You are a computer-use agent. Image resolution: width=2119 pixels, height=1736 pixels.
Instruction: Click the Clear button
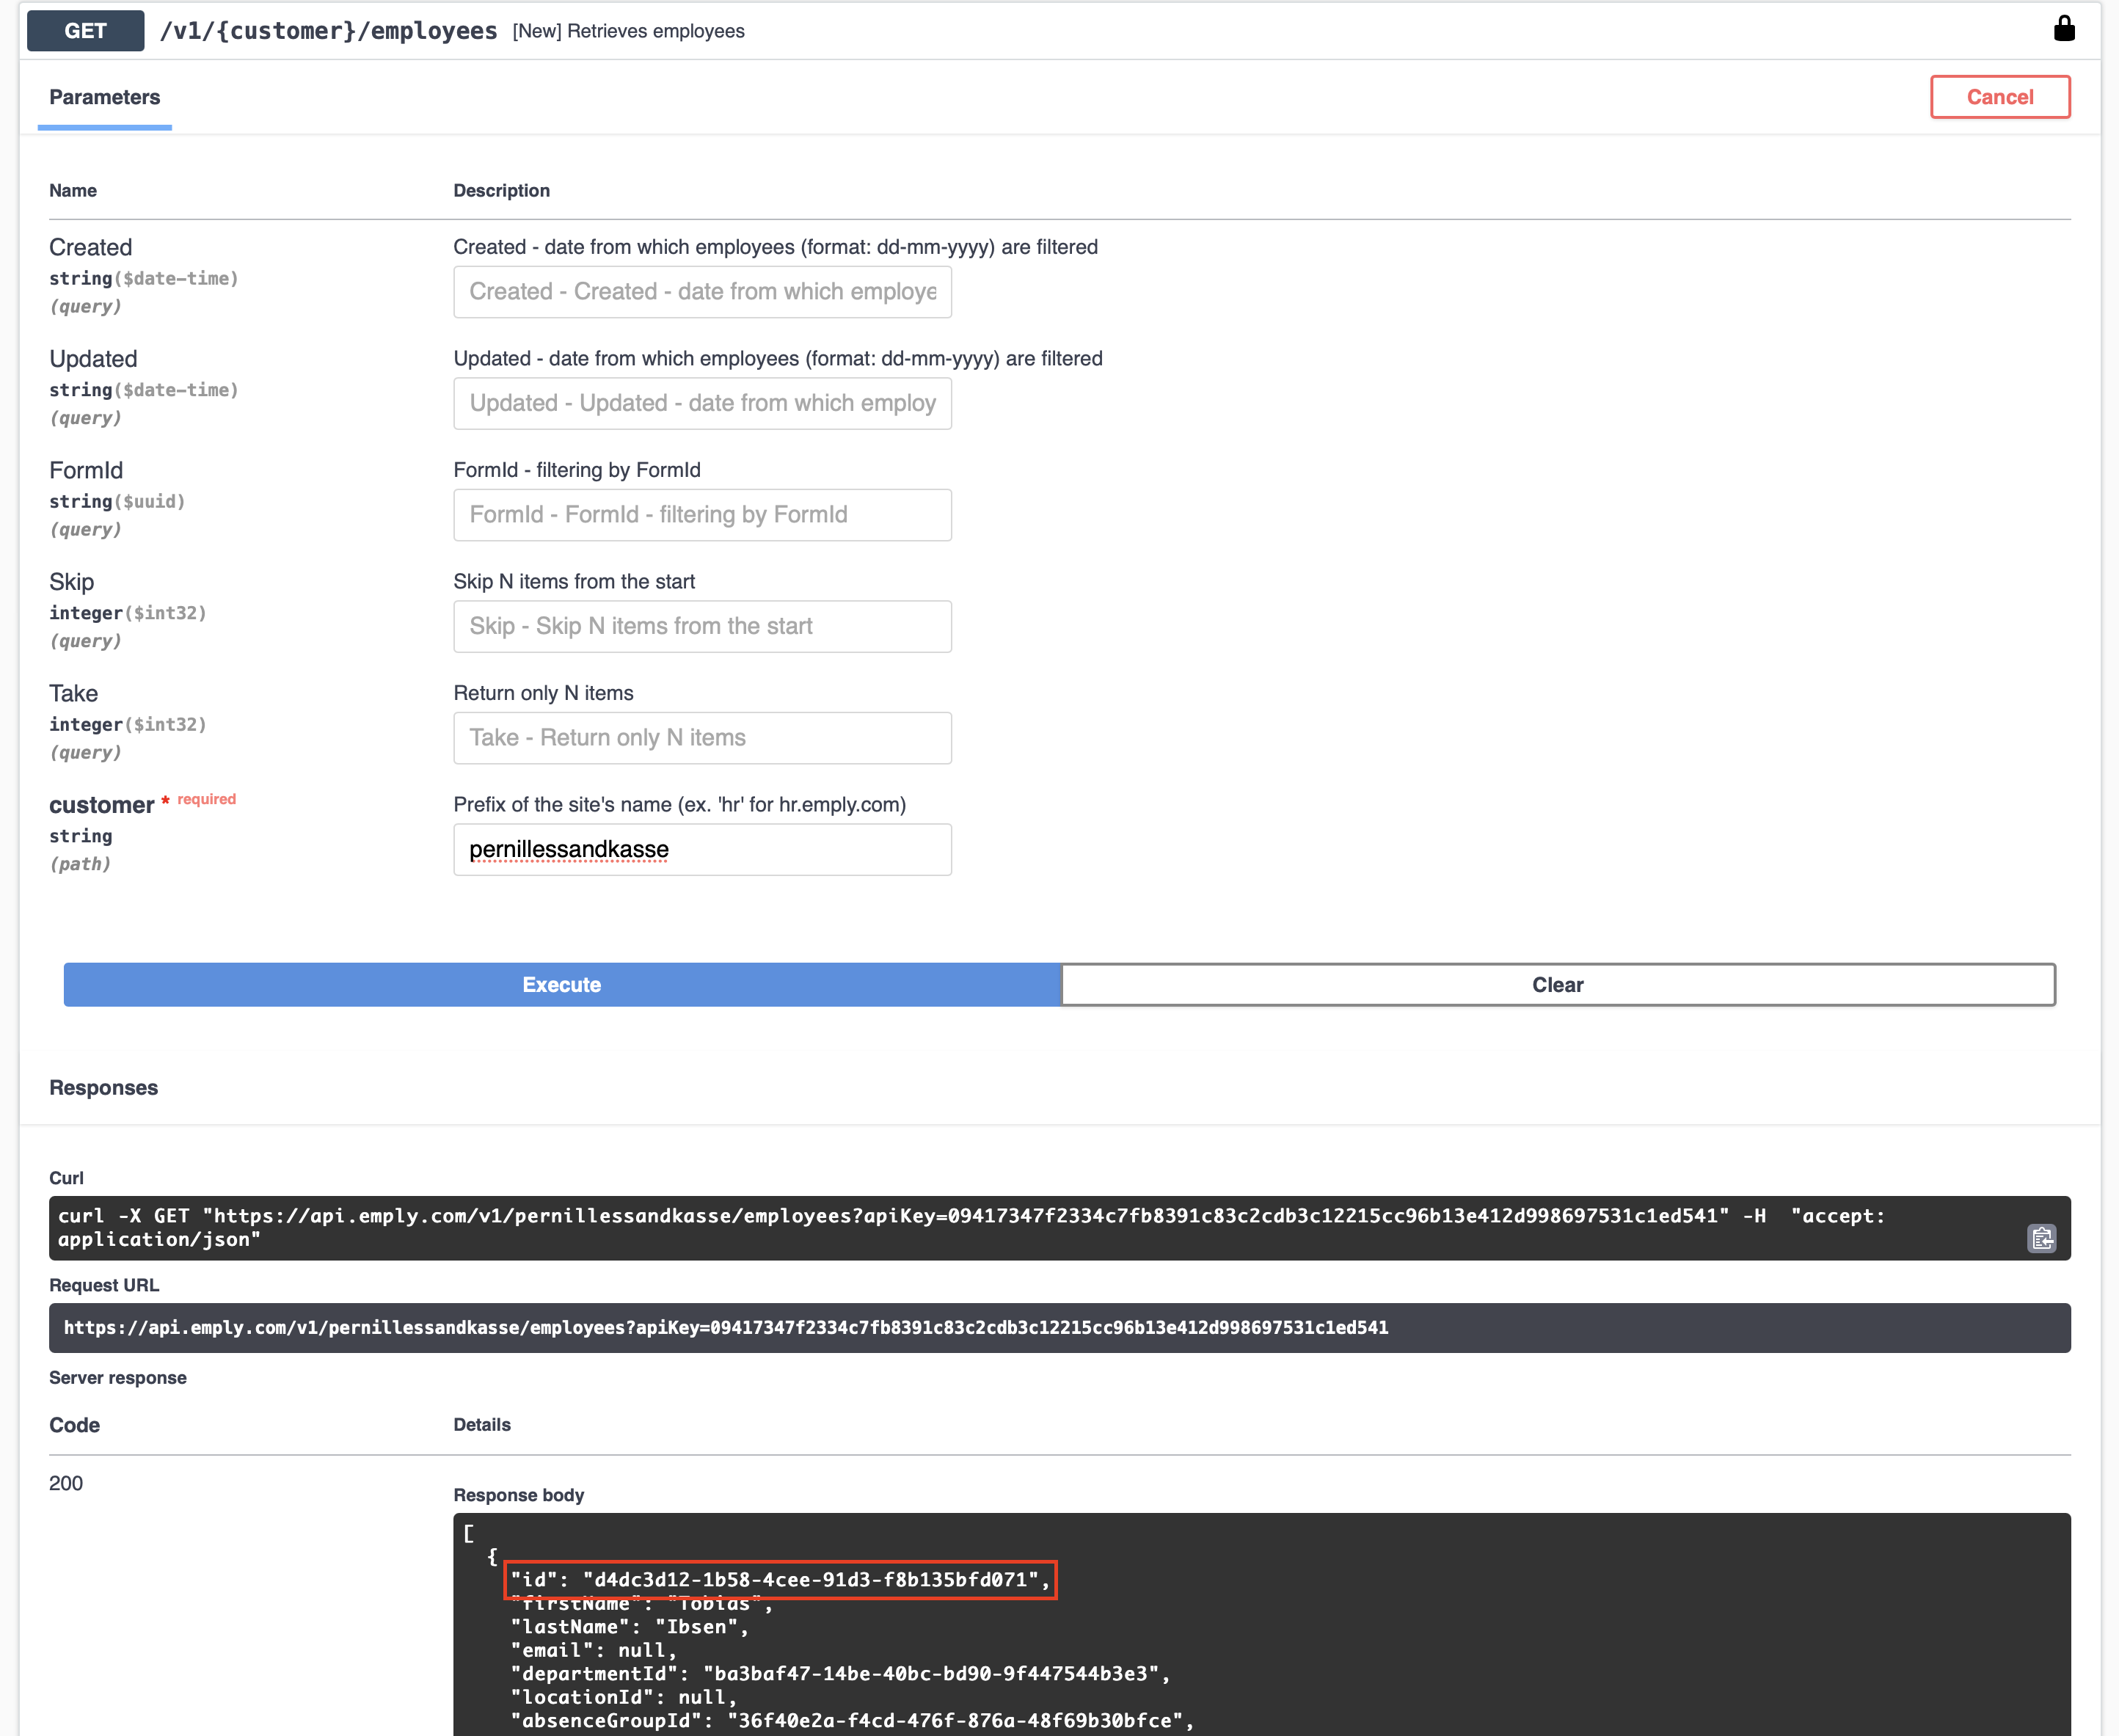point(1557,984)
